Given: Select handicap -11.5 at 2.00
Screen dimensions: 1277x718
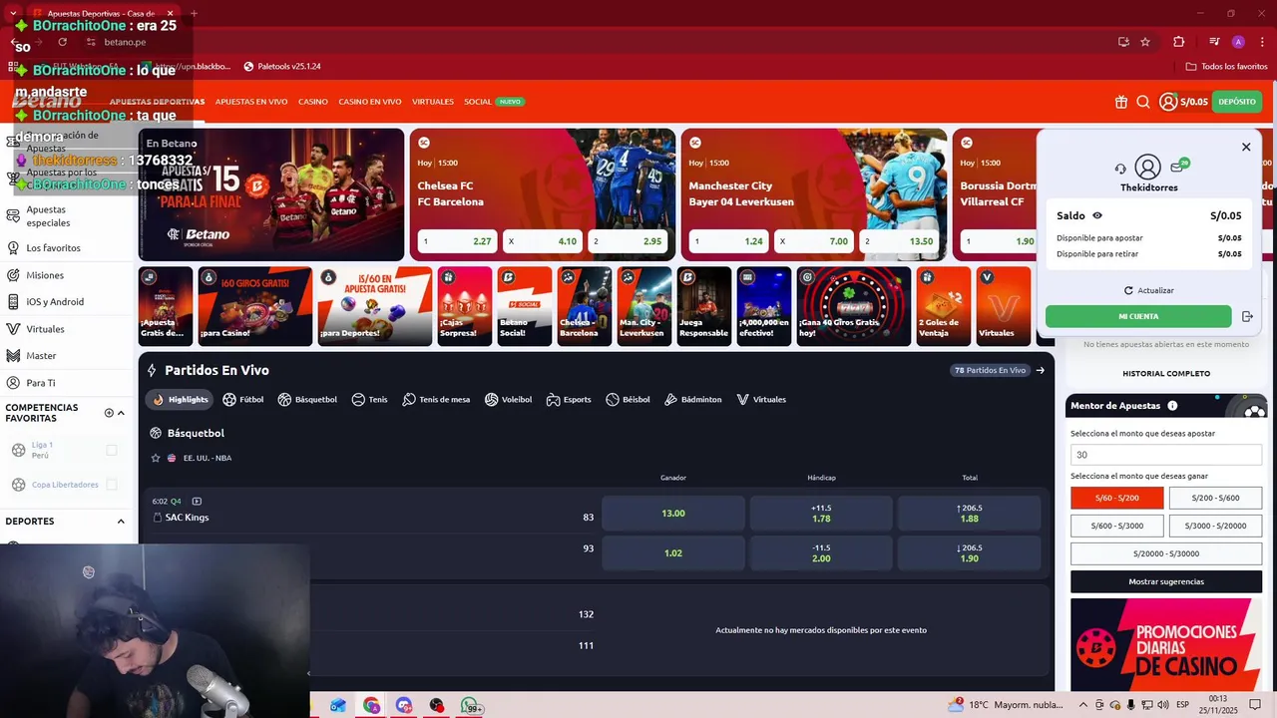Looking at the screenshot, I should click(821, 552).
